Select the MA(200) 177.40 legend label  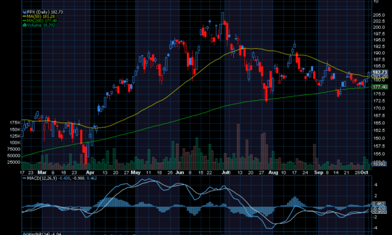(40, 21)
